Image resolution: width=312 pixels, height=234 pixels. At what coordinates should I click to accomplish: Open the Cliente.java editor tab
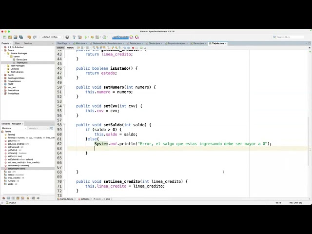pyautogui.click(x=154, y=43)
